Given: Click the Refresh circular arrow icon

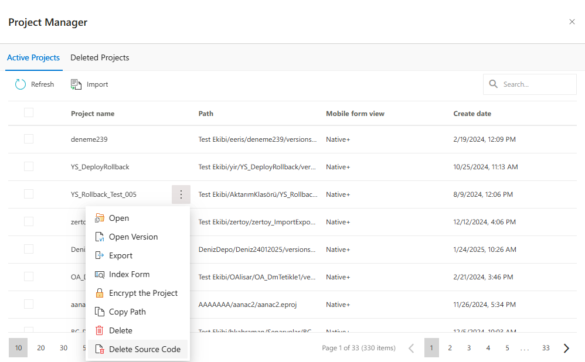Looking at the screenshot, I should [20, 84].
